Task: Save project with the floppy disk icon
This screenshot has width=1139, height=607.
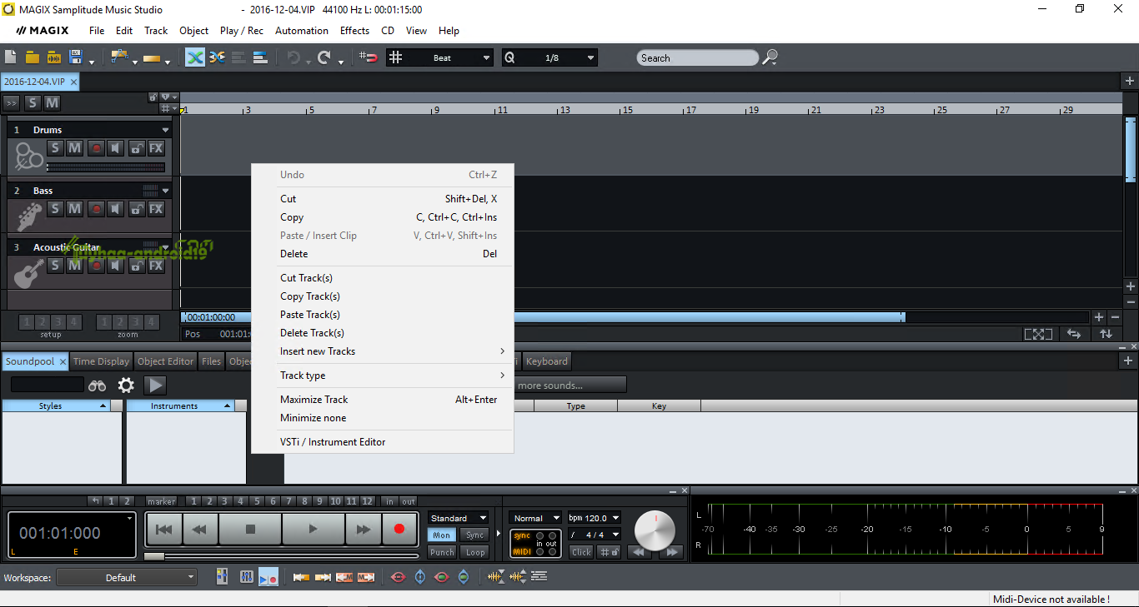Action: tap(76, 57)
